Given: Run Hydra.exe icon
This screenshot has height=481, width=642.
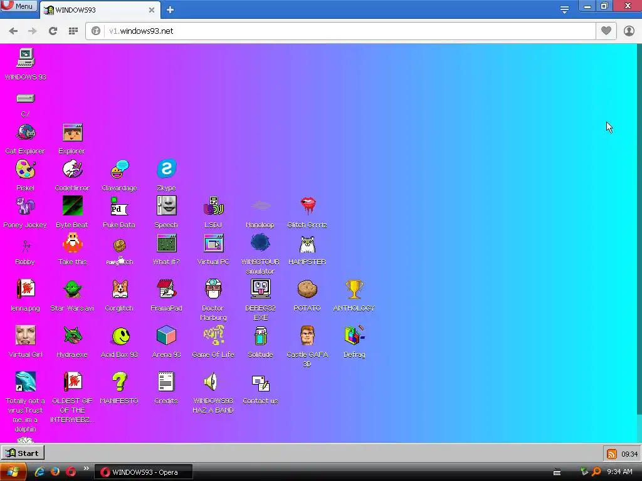Looking at the screenshot, I should (x=73, y=336).
